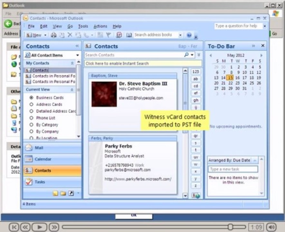Select By Category view radio button

tap(31, 125)
